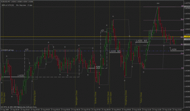Screen dimensions: 190x111
Task: Select the 'HongKong Close' session marker
Action: tap(126, 98)
